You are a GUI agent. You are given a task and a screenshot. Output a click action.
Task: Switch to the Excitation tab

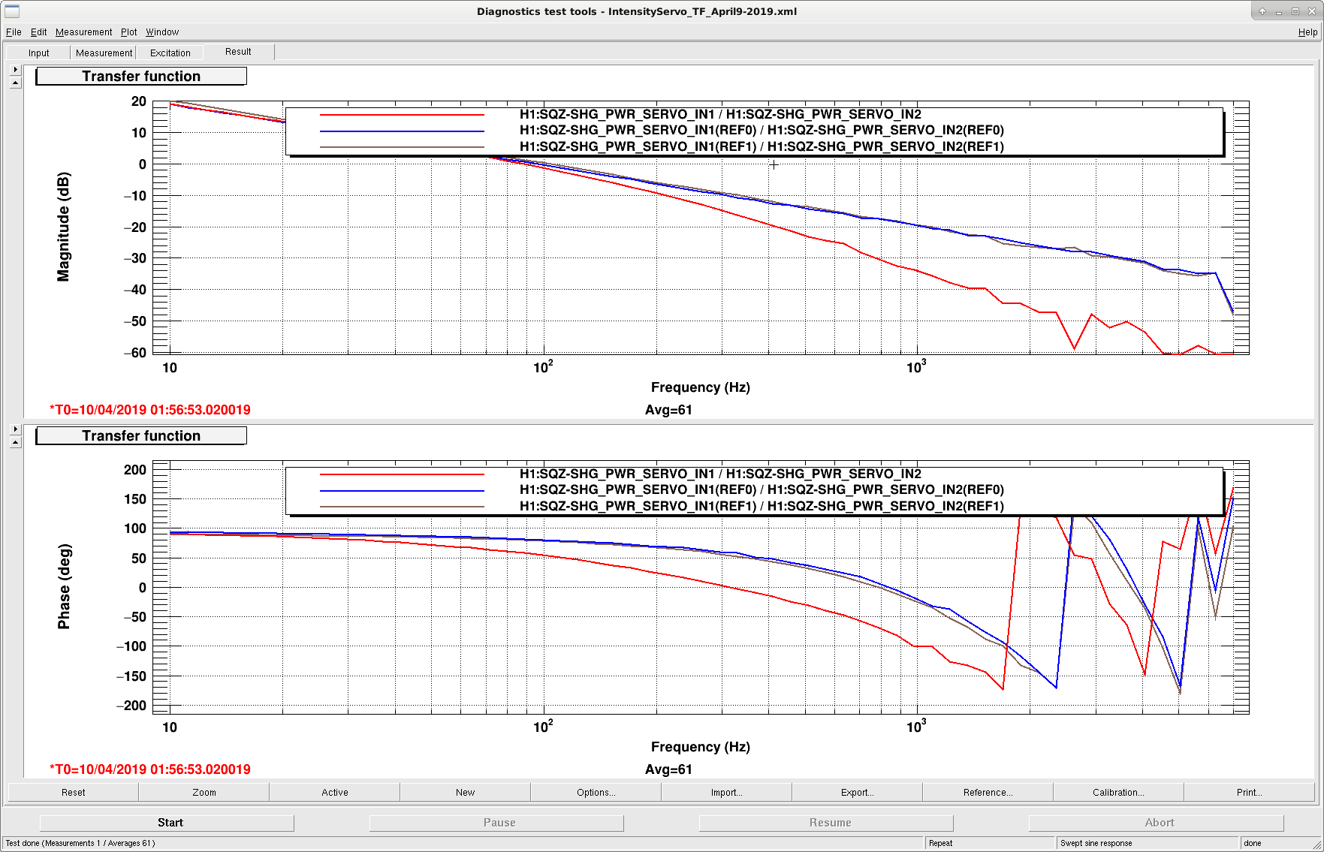point(170,53)
